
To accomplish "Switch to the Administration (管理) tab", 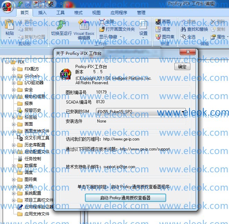I will point(141,13).
